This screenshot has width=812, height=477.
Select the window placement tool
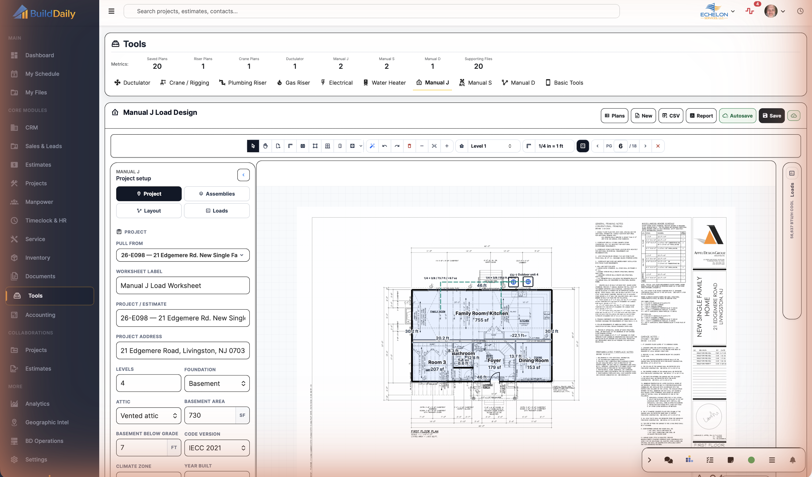tap(327, 146)
